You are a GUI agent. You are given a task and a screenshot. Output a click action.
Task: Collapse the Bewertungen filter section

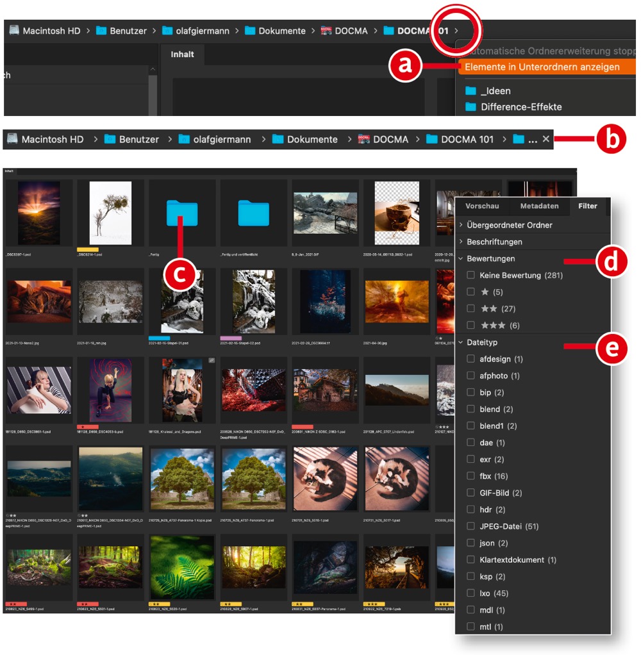pyautogui.click(x=461, y=258)
